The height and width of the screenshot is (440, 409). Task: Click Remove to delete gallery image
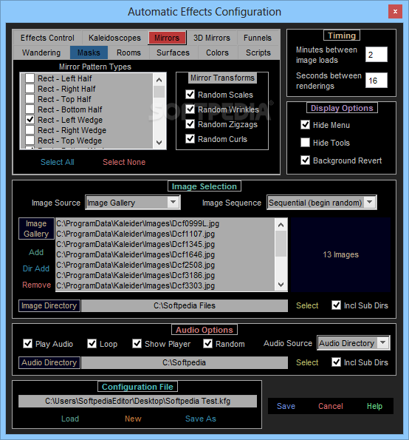coord(37,285)
